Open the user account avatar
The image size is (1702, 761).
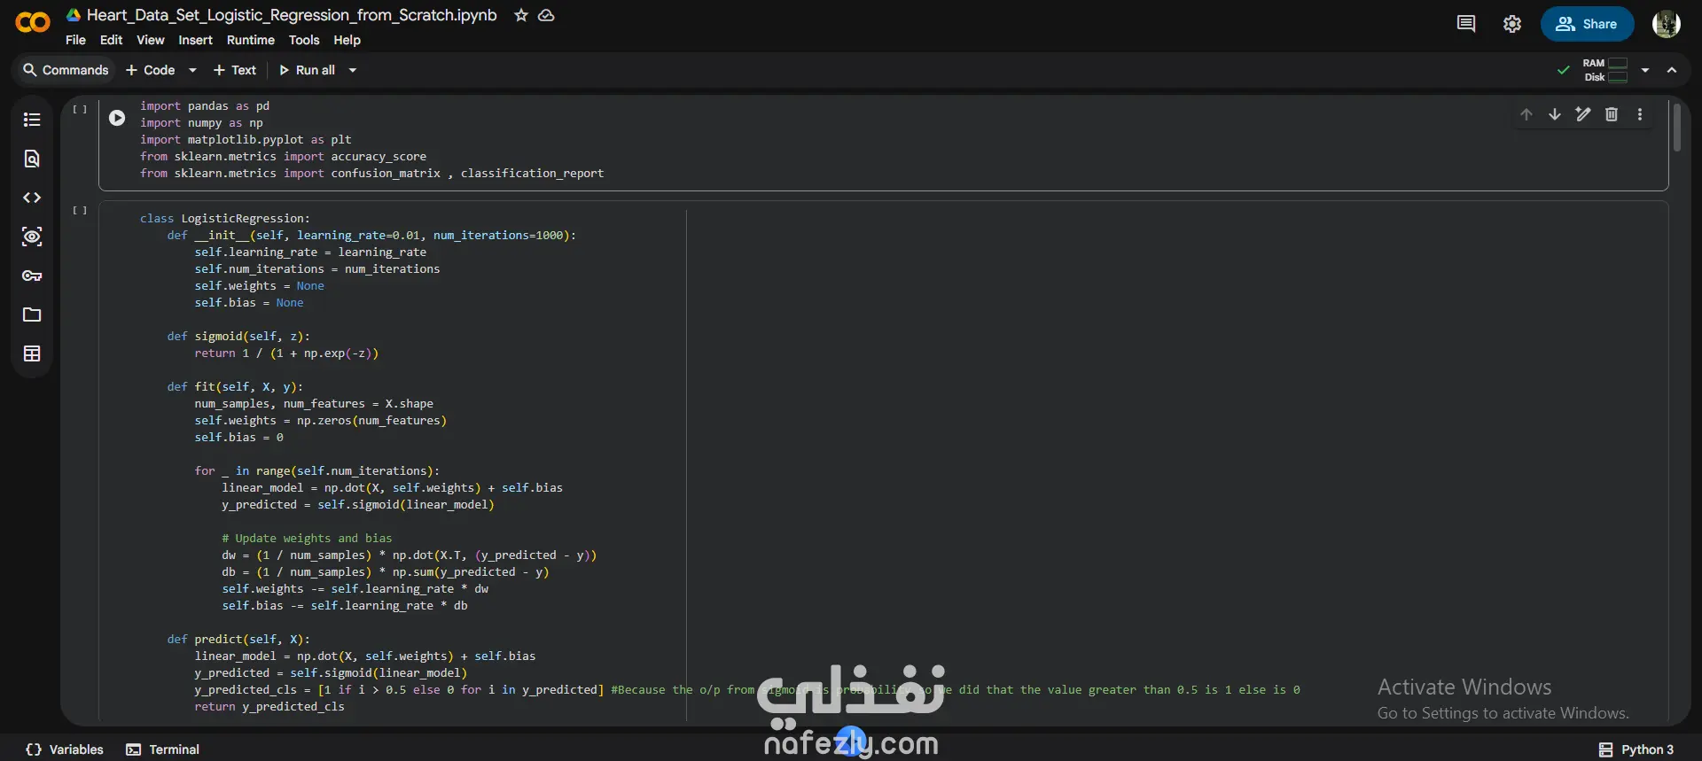(x=1667, y=24)
